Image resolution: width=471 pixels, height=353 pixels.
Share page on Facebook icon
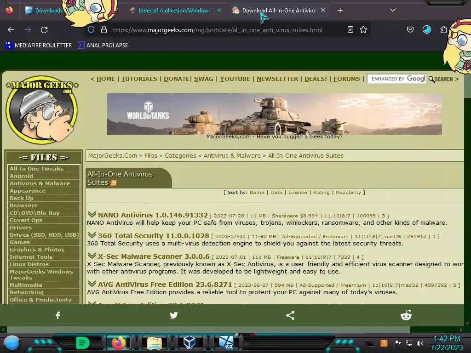coord(58,315)
